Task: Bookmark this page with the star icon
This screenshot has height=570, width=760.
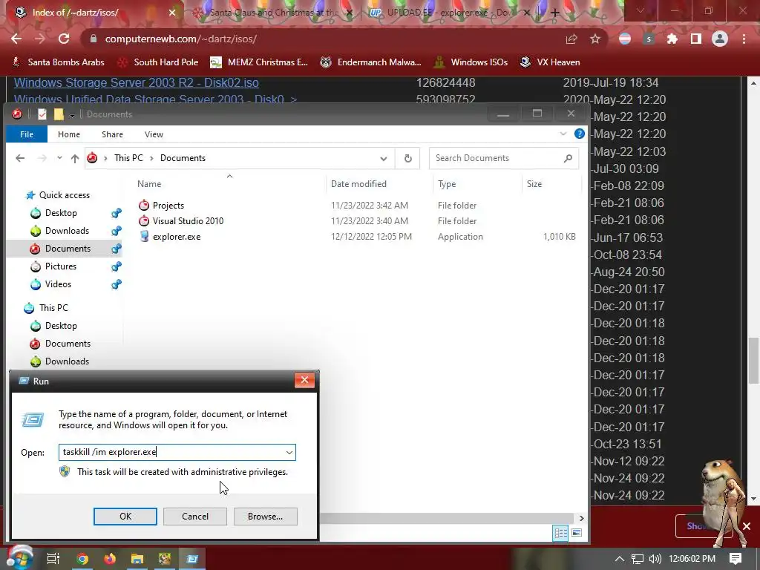Action: pyautogui.click(x=595, y=39)
